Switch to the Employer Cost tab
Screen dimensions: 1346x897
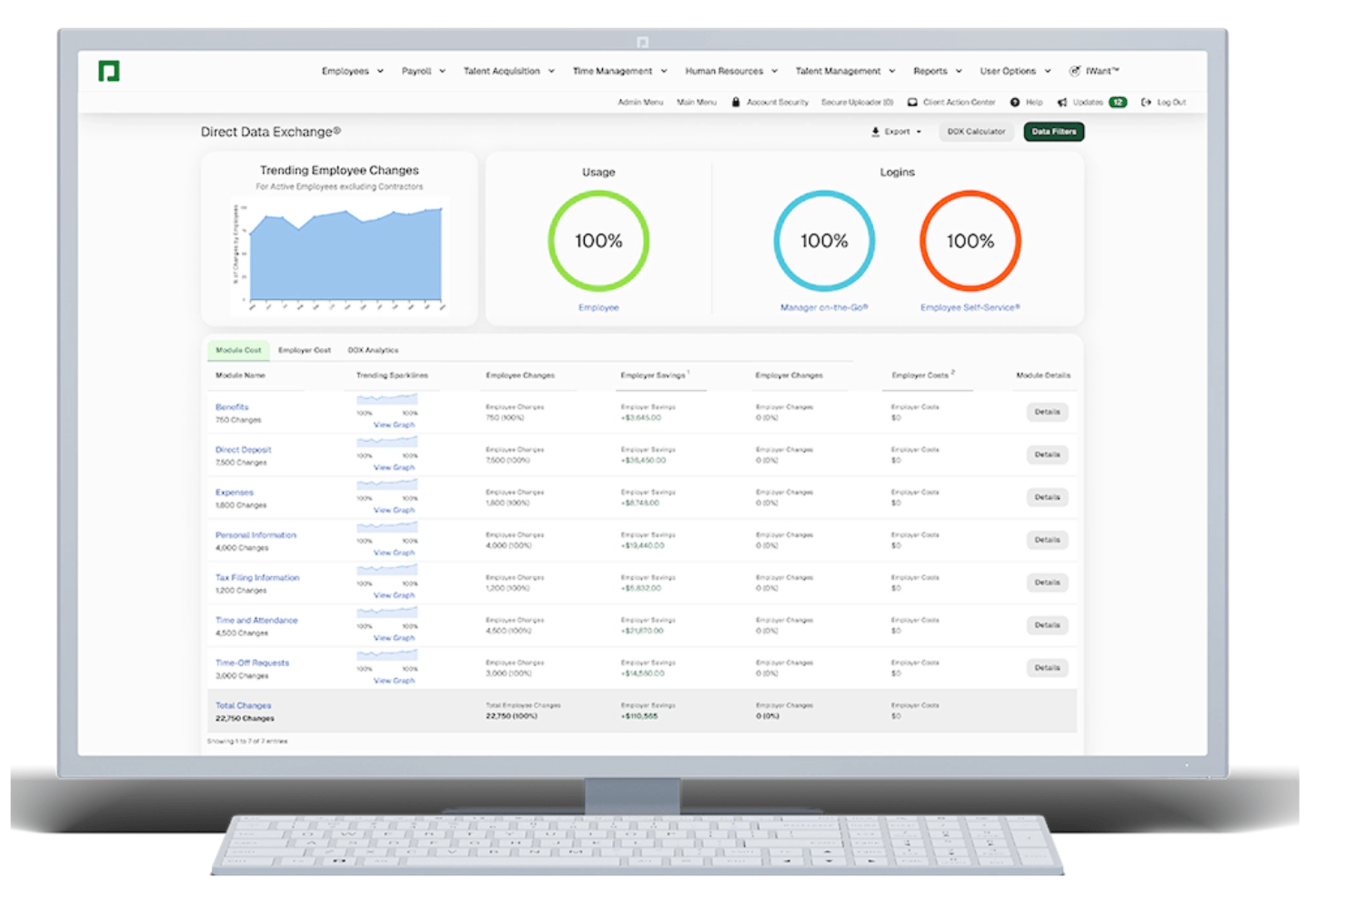coord(305,350)
